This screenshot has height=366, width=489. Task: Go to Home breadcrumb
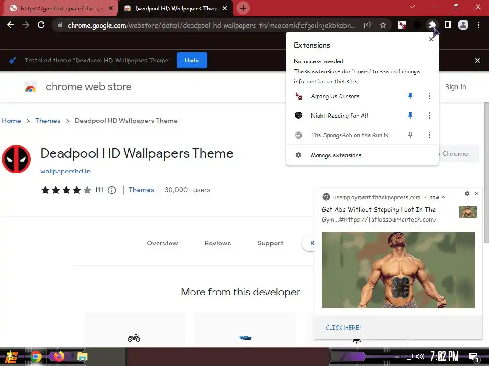(x=11, y=121)
